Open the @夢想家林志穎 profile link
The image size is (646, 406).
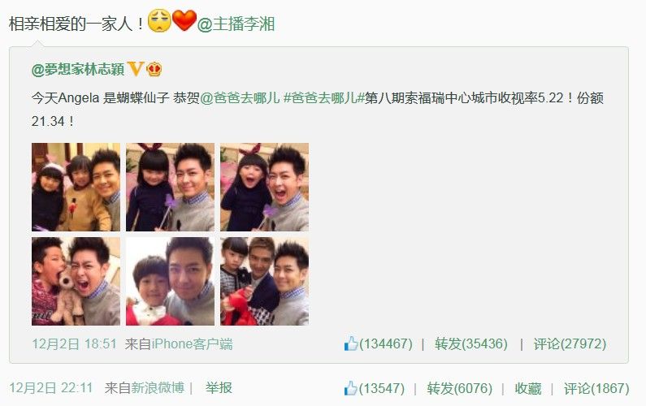78,69
